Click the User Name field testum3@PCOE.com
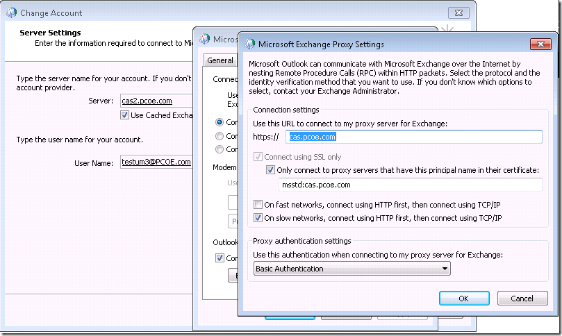 click(x=156, y=162)
